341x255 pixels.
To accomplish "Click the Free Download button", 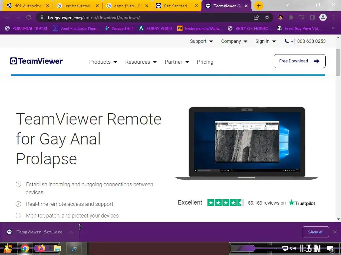I will [299, 61].
